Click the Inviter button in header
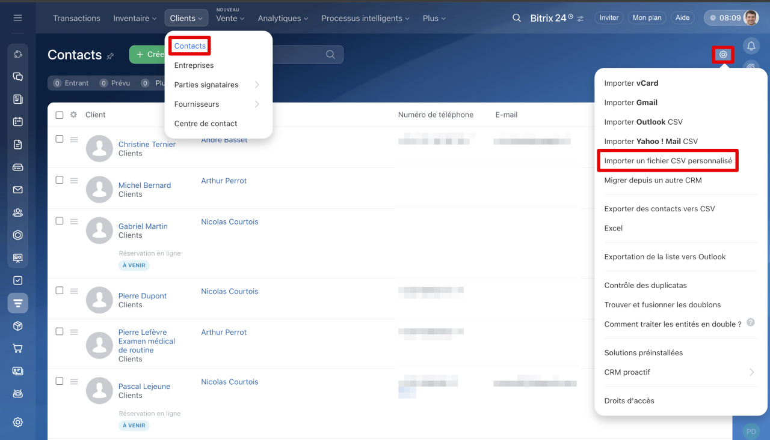 [x=609, y=18]
